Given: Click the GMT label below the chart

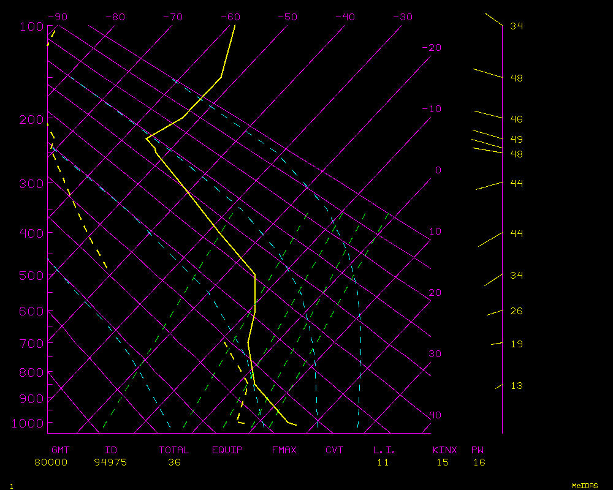Looking at the screenshot, I should (x=60, y=450).
